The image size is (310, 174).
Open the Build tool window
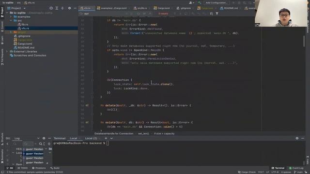click(55, 168)
